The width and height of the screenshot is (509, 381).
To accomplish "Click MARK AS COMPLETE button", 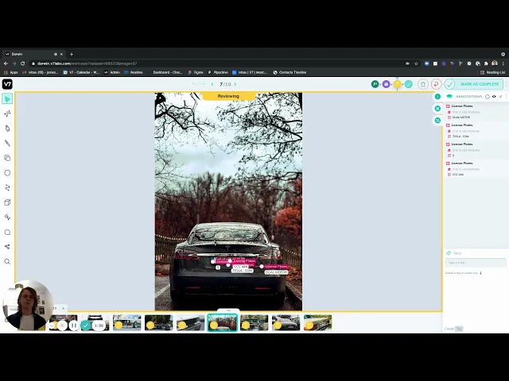I will click(x=480, y=84).
